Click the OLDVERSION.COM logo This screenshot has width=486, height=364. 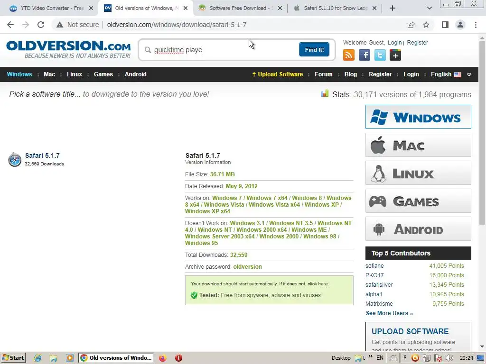[68, 49]
